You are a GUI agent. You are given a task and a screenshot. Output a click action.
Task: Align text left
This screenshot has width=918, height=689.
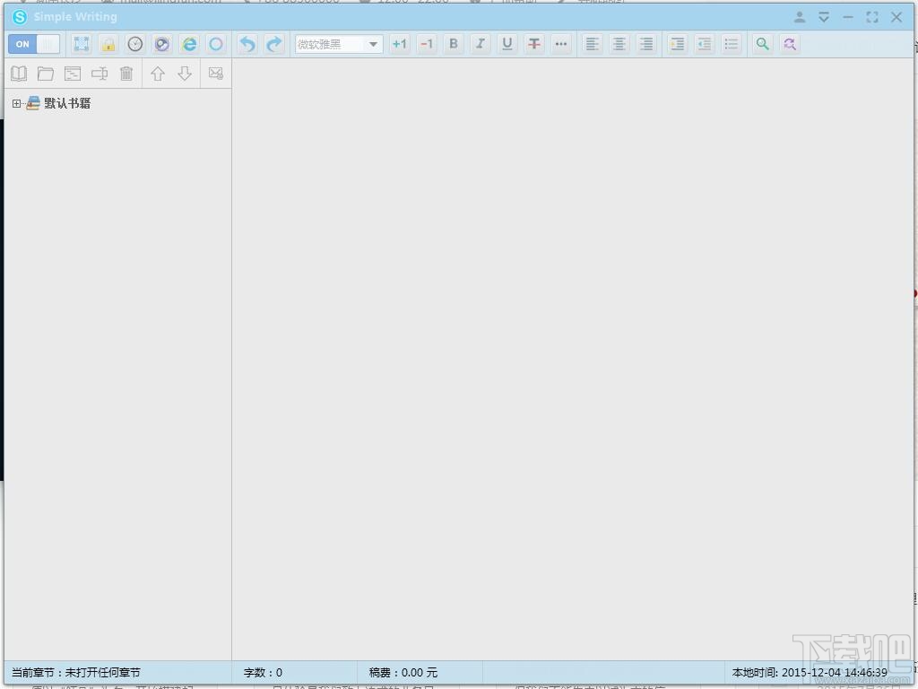pos(593,44)
